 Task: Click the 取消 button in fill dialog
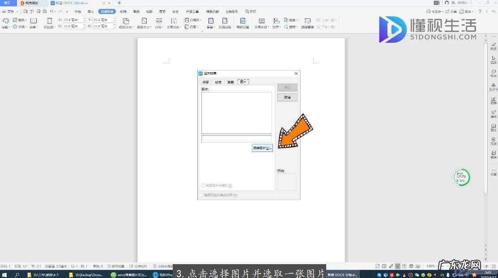click(x=287, y=97)
